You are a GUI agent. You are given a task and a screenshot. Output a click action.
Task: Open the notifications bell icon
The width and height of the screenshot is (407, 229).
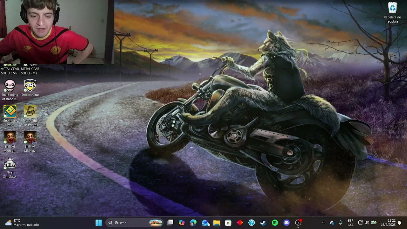tap(400, 223)
